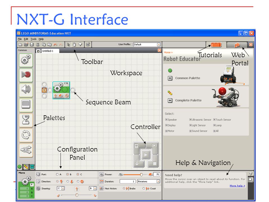Screen dimensions: 269x202
Task: Open the Edit menu
Action: tap(26, 39)
